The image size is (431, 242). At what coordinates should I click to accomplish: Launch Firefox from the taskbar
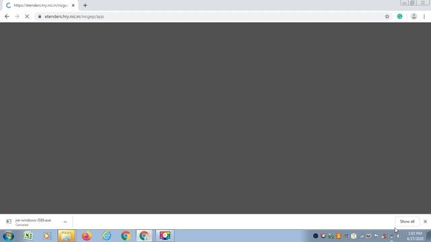[x=86, y=236]
